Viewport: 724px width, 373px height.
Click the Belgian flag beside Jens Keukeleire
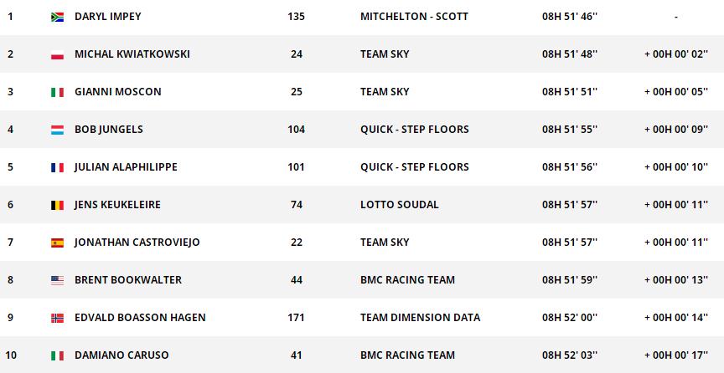coord(57,205)
